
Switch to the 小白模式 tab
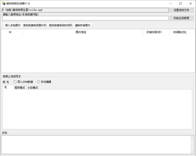pyautogui.click(x=33, y=88)
